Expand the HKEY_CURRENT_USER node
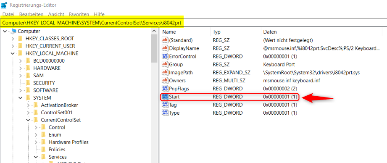 pyautogui.click(x=13, y=46)
